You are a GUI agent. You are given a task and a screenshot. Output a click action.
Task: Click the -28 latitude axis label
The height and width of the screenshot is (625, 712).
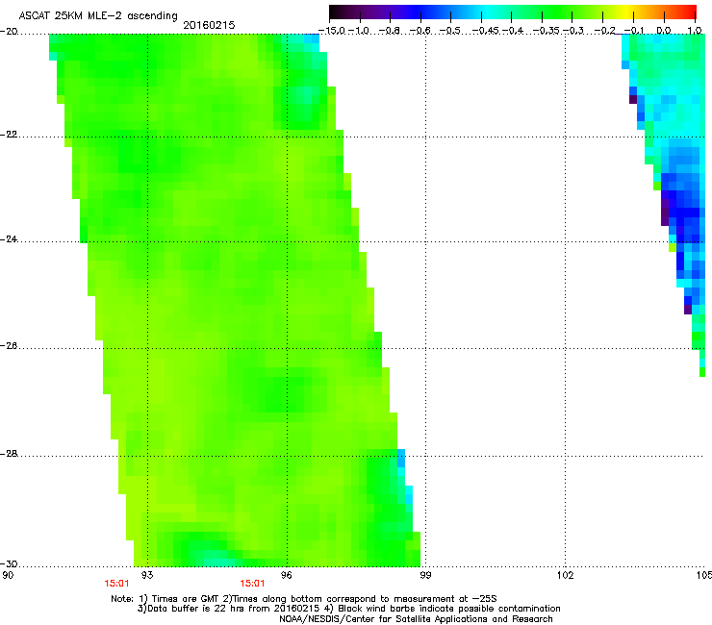tap(9, 454)
